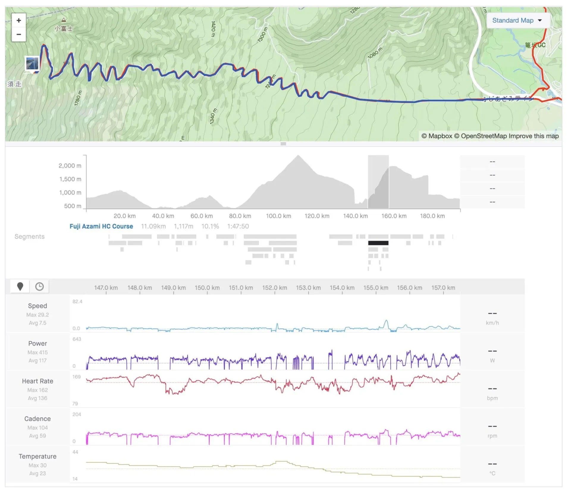This screenshot has height=493, width=571.
Task: Select the Cadence chart label
Action: (37, 419)
